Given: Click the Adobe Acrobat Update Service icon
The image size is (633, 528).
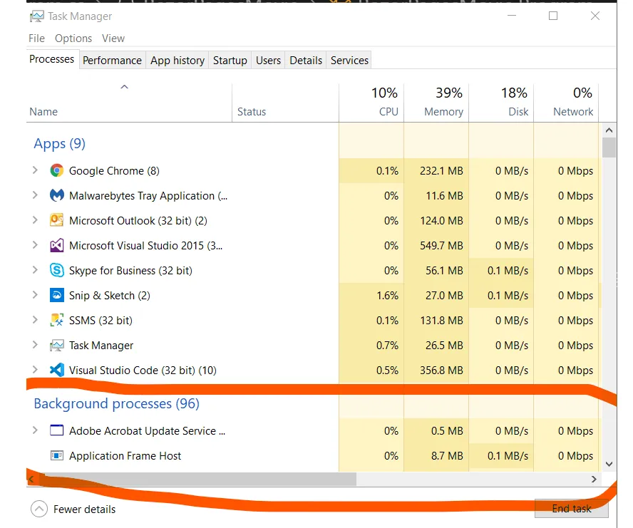Looking at the screenshot, I should [56, 430].
